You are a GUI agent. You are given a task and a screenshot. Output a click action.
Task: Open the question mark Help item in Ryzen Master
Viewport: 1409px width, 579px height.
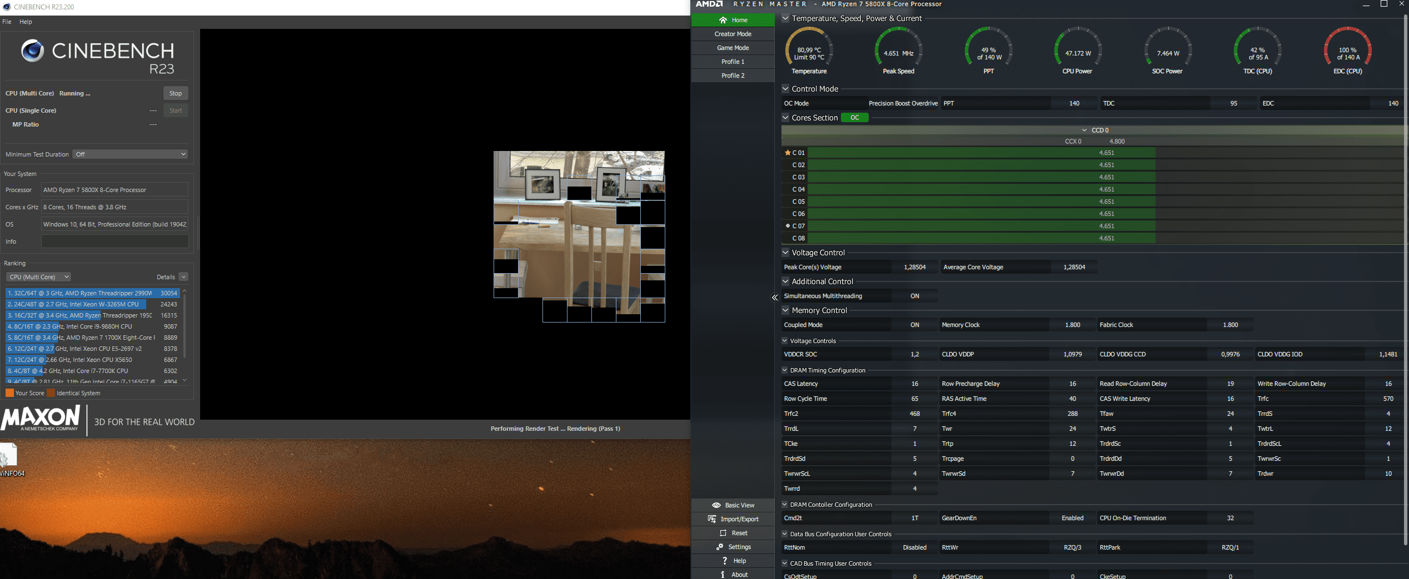tap(733, 561)
